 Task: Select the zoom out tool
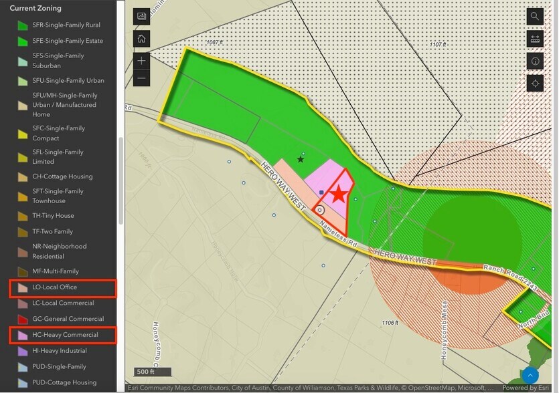click(141, 79)
